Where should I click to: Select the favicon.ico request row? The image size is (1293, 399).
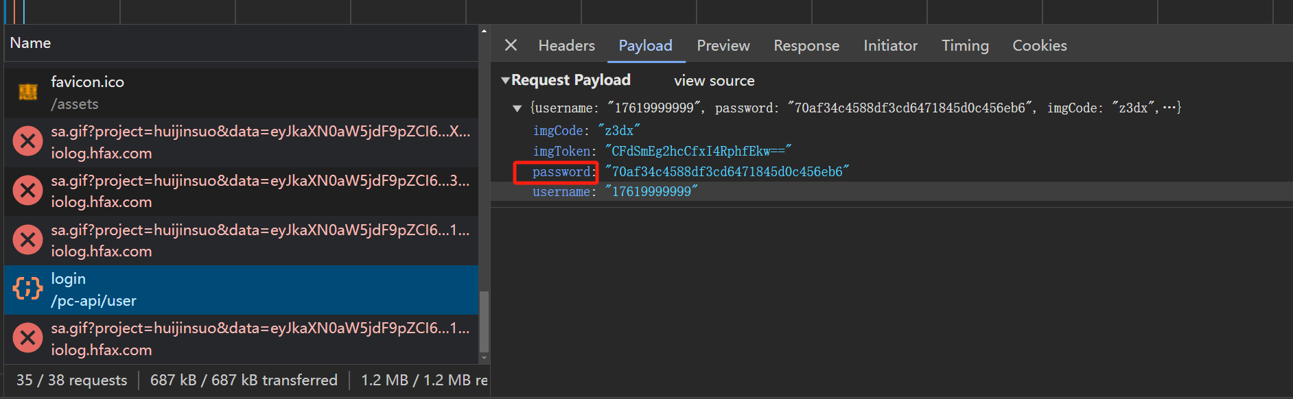[x=241, y=93]
